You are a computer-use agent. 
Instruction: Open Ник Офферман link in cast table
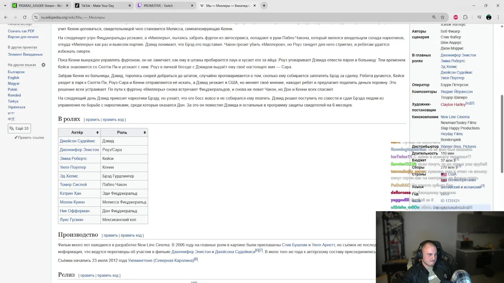74,211
